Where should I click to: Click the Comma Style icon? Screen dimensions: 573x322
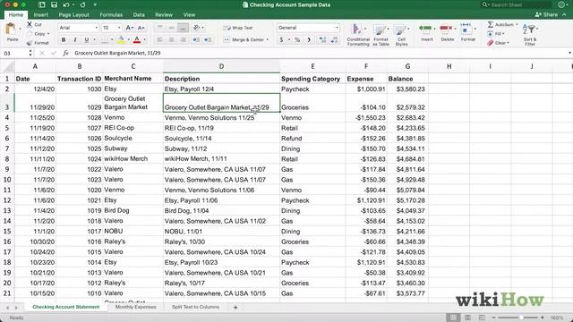(309, 39)
